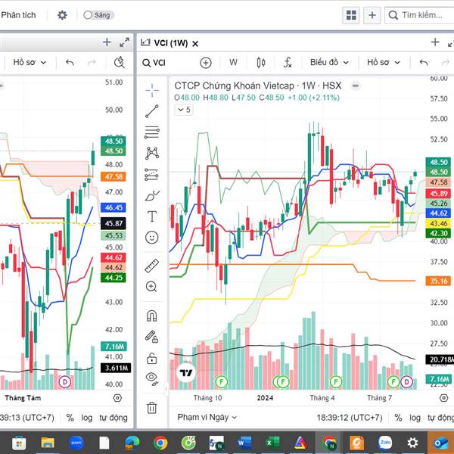Redo in the left chart toolbar
This screenshot has height=454, width=454.
(x=92, y=63)
